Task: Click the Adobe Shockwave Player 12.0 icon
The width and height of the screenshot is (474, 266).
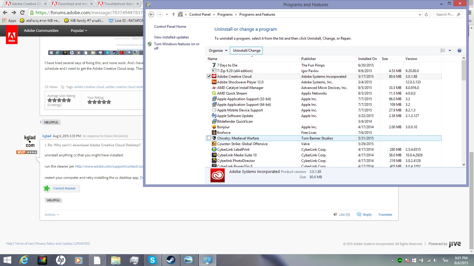Action: [214, 82]
